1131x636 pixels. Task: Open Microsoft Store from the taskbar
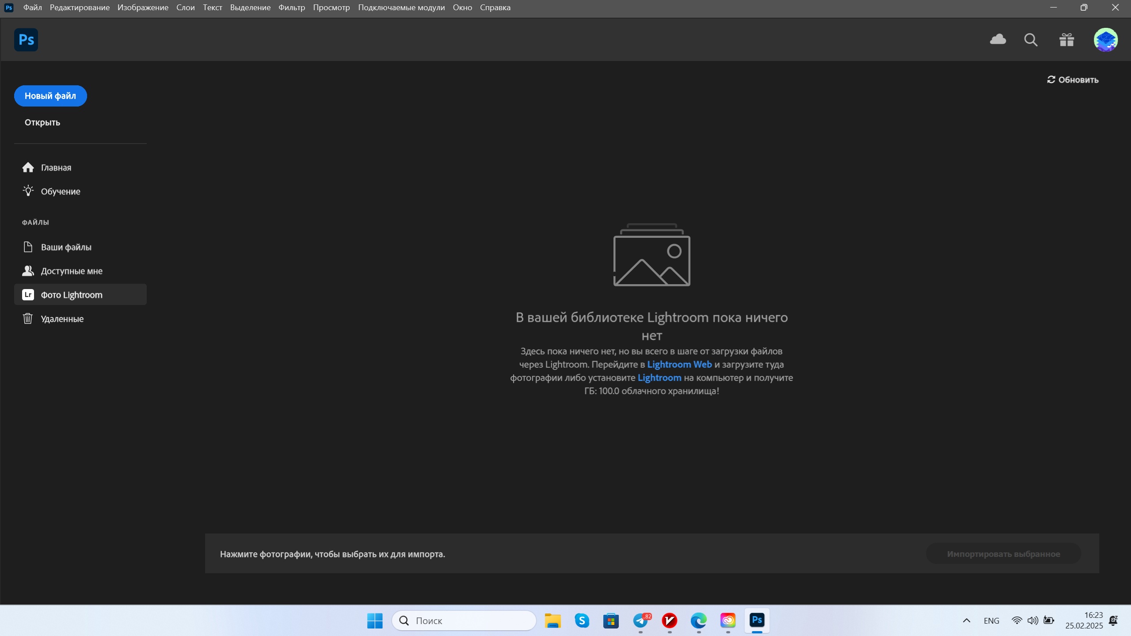pos(611,621)
